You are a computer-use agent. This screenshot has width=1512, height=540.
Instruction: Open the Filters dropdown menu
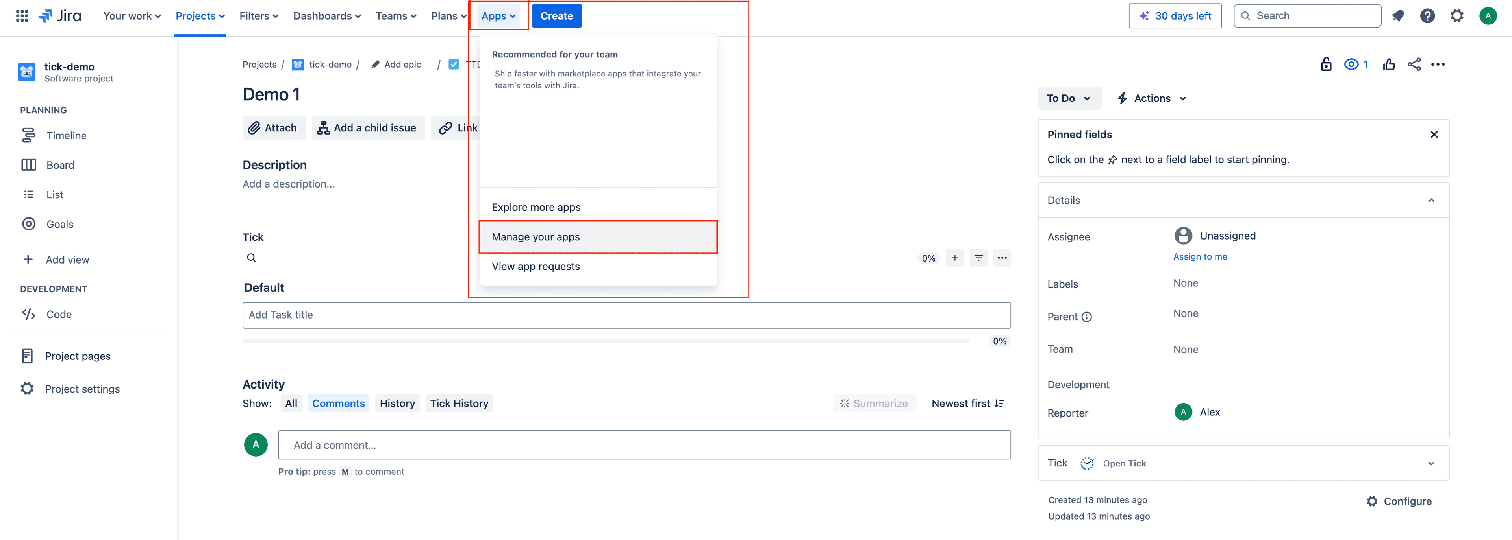[x=259, y=16]
